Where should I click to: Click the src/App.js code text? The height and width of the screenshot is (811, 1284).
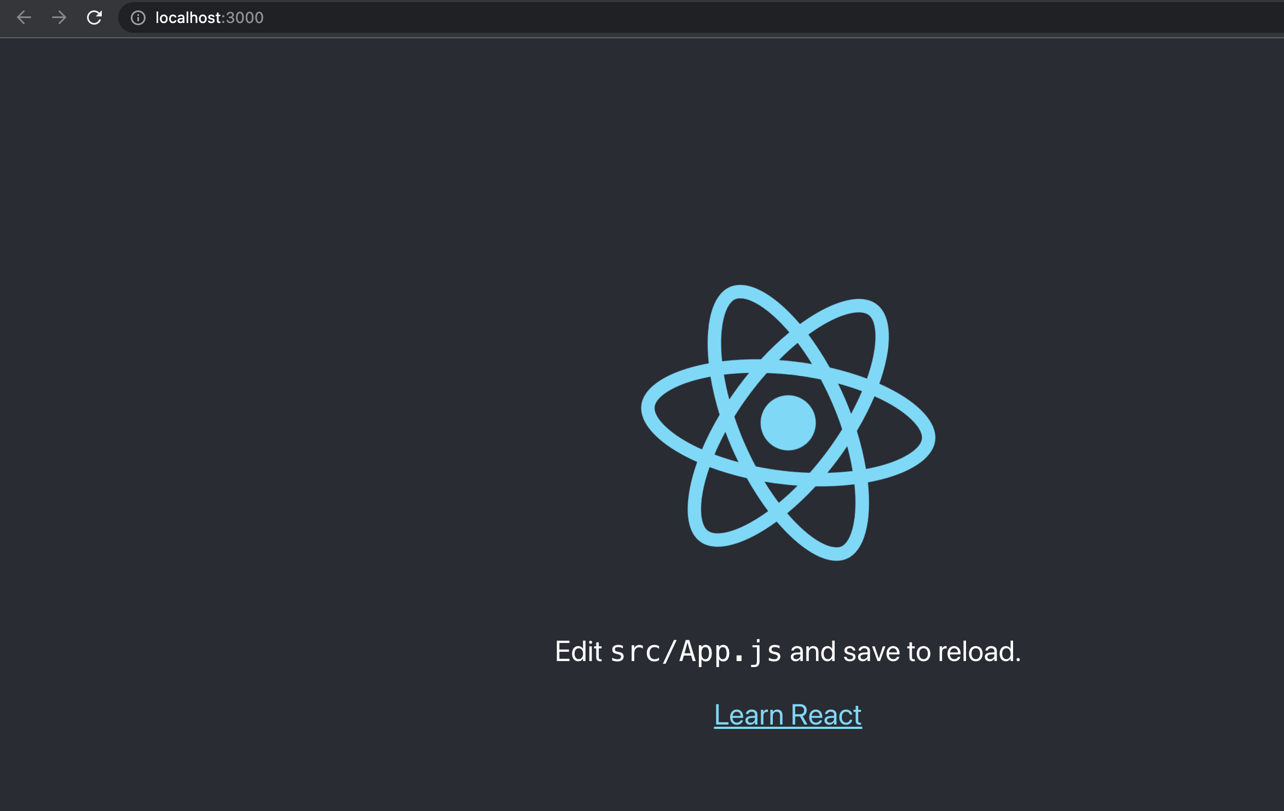click(x=696, y=652)
